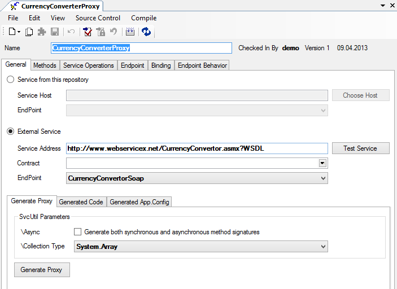Expand the Contract dropdown
Viewport: 397px width, 289px height.
click(x=322, y=163)
